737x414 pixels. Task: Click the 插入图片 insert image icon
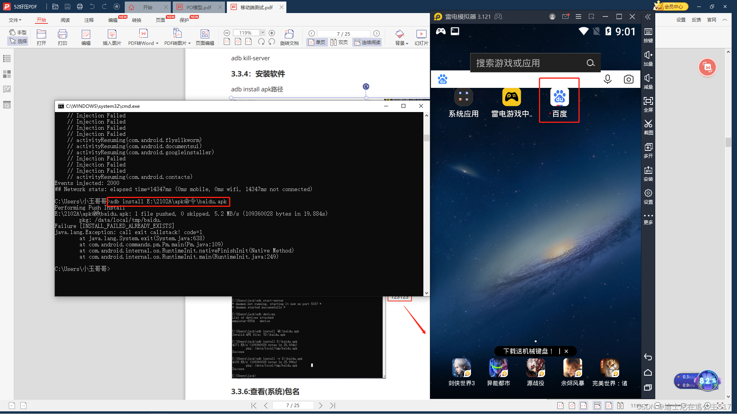coord(112,37)
